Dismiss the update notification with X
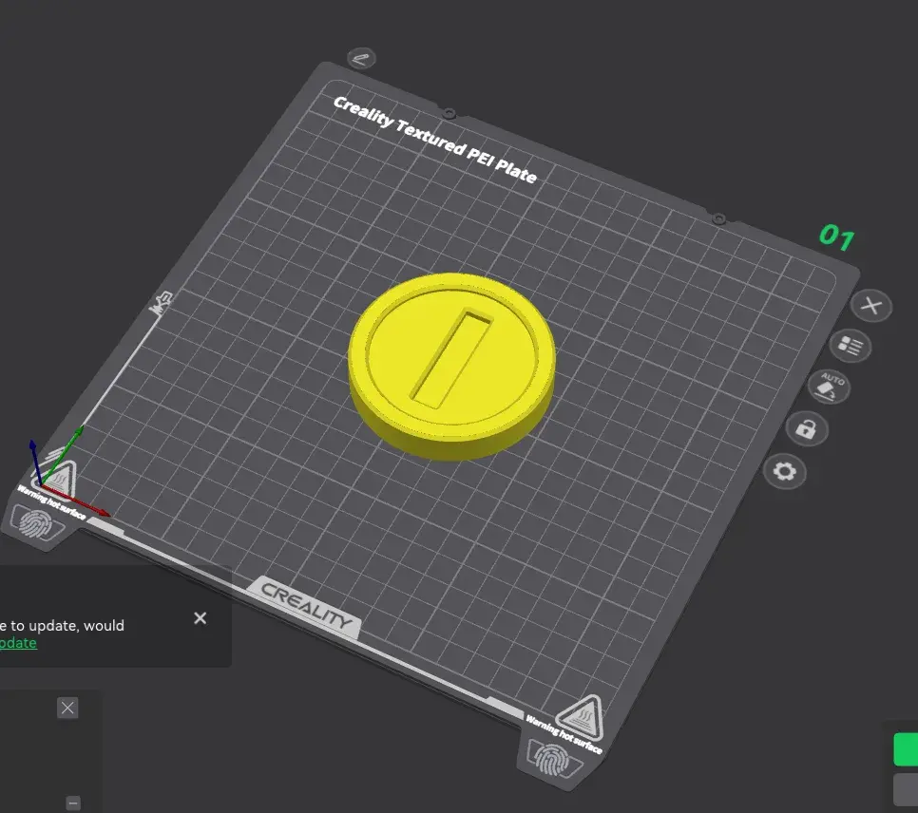Screen dimensions: 918x813 [200, 618]
